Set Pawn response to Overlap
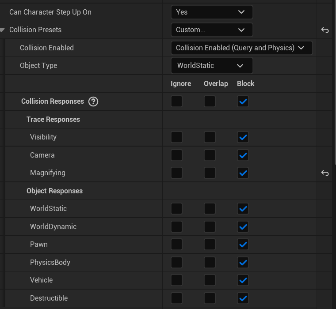336x309 pixels. point(210,245)
